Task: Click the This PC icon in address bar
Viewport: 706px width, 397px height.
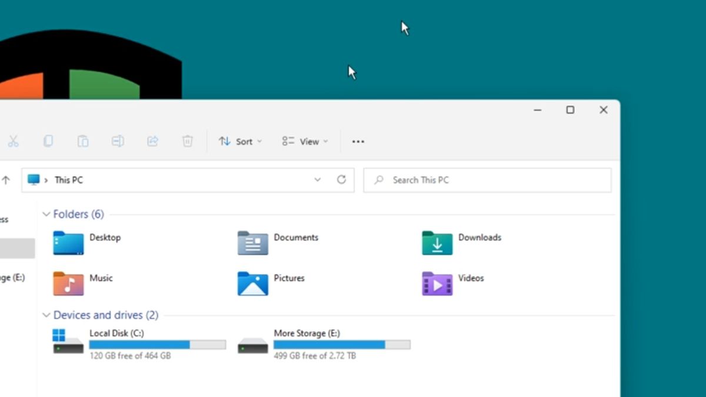Action: pos(34,180)
